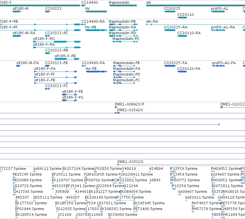The image size is (245, 219).
Task: Click the olf186-F-RE transcript glyph
Action: coord(67,59)
